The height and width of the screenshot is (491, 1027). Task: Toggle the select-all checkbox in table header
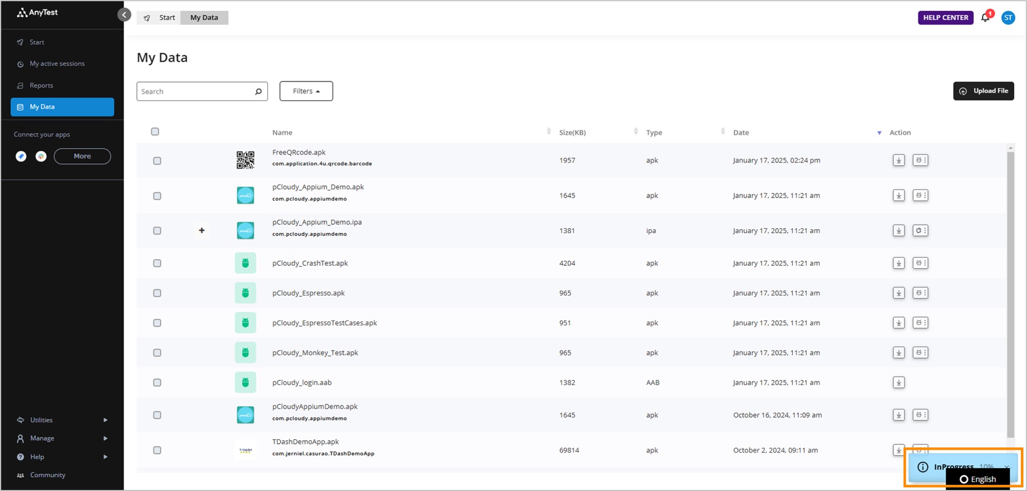coord(155,132)
